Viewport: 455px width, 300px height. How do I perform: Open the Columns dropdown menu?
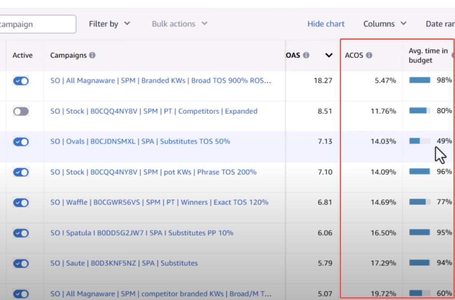click(385, 24)
